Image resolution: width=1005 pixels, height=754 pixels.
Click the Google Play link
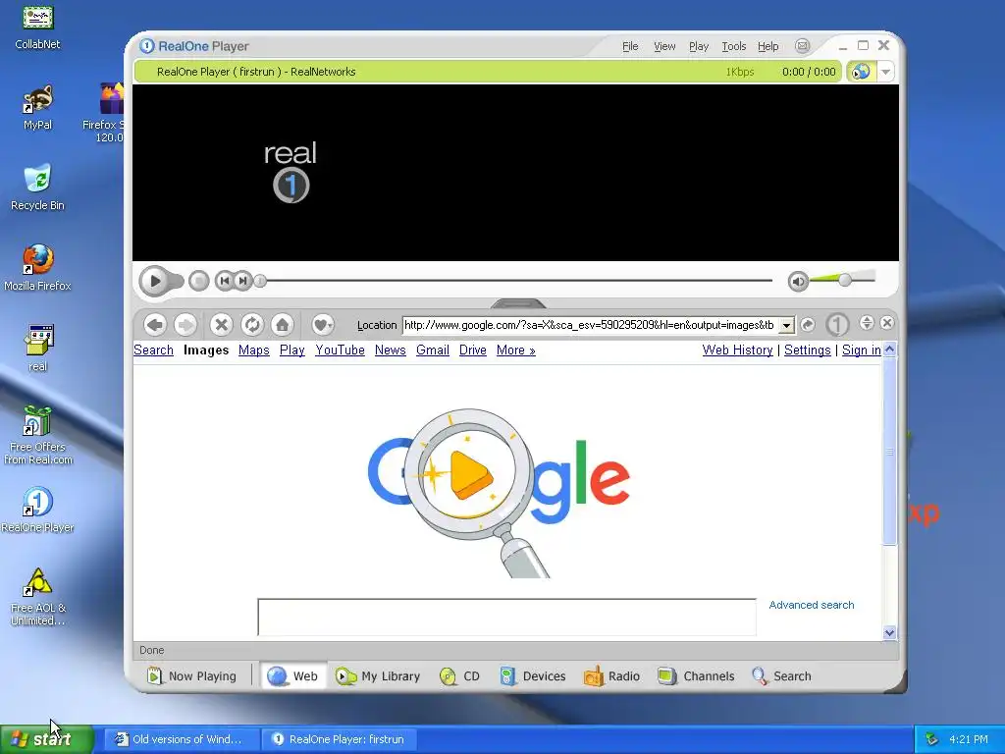point(292,350)
